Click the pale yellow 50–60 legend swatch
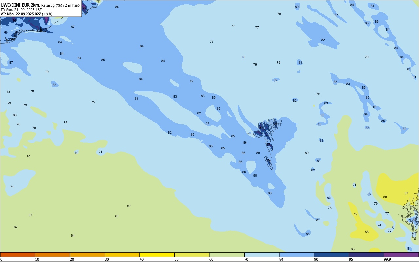Viewport: 419px width, 262px height. click(x=192, y=254)
